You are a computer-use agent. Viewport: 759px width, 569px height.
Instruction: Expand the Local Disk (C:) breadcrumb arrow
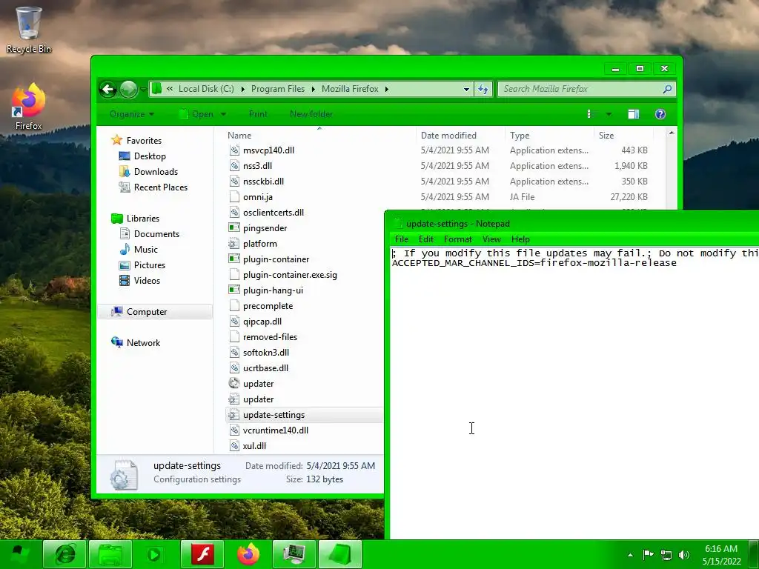242,89
